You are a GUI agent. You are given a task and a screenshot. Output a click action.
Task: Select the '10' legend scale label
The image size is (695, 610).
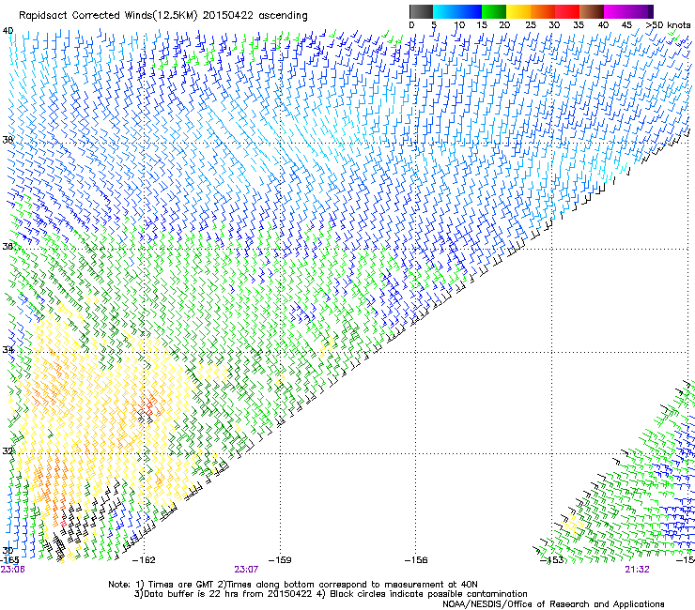click(x=459, y=25)
